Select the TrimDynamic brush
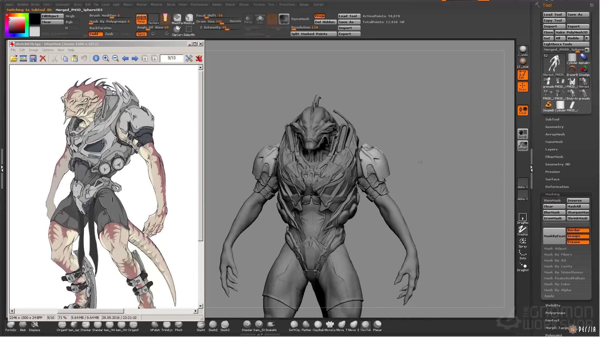The image size is (600, 337). coord(167,326)
